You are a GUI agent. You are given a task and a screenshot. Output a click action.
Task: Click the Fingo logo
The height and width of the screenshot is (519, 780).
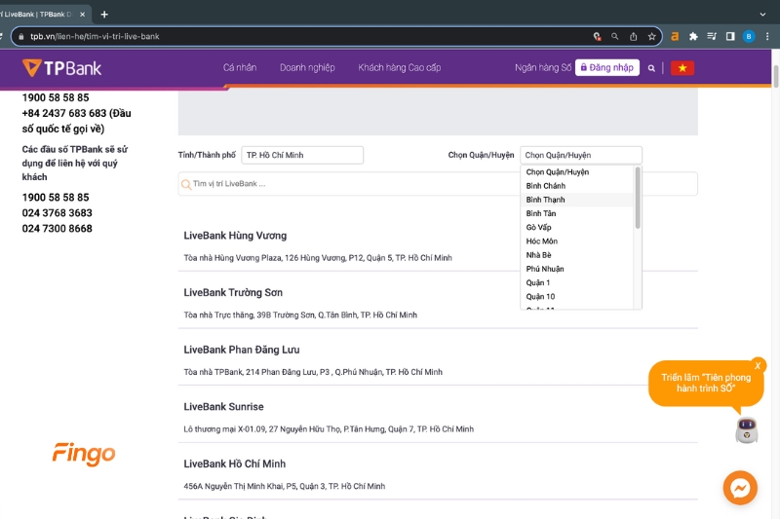tap(84, 454)
